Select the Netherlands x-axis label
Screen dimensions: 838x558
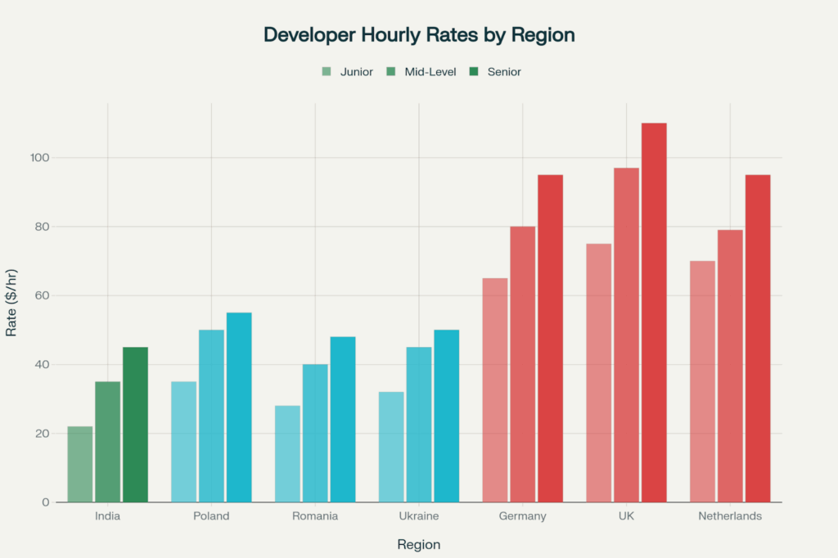730,516
